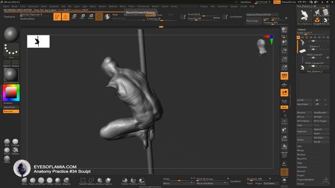Expand the Remesh section
The width and height of the screenshot is (335, 188).
coord(301,171)
